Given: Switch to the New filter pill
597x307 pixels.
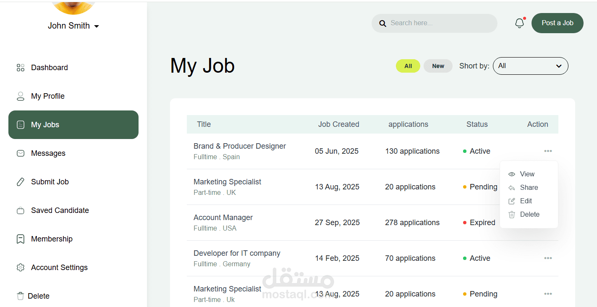Looking at the screenshot, I should [438, 66].
